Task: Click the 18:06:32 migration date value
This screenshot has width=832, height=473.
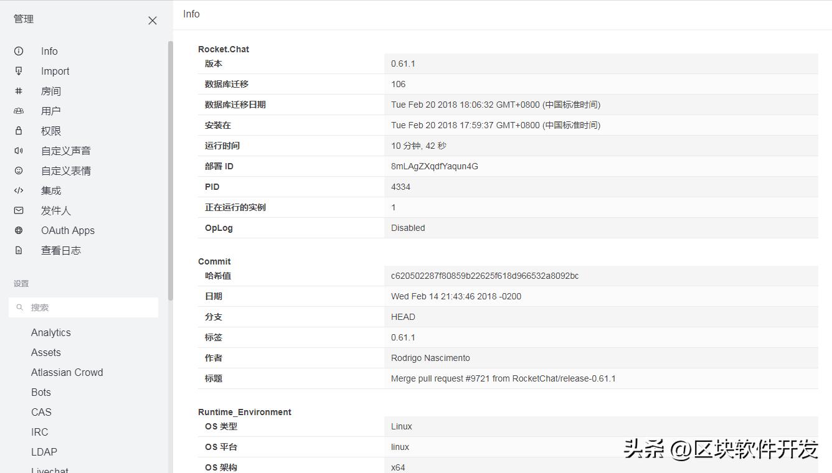Action: [x=496, y=105]
